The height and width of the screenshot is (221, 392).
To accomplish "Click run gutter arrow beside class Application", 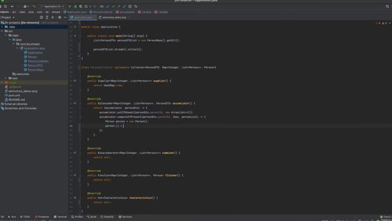I will 75,27.
